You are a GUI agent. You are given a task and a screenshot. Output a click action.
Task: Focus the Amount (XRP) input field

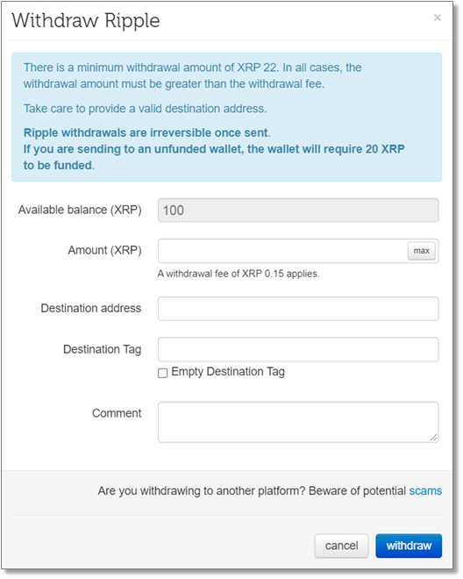point(282,251)
